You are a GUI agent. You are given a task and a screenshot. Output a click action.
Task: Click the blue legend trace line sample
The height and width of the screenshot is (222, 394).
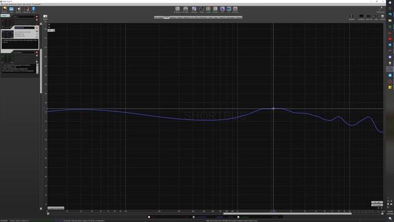(x=219, y=217)
